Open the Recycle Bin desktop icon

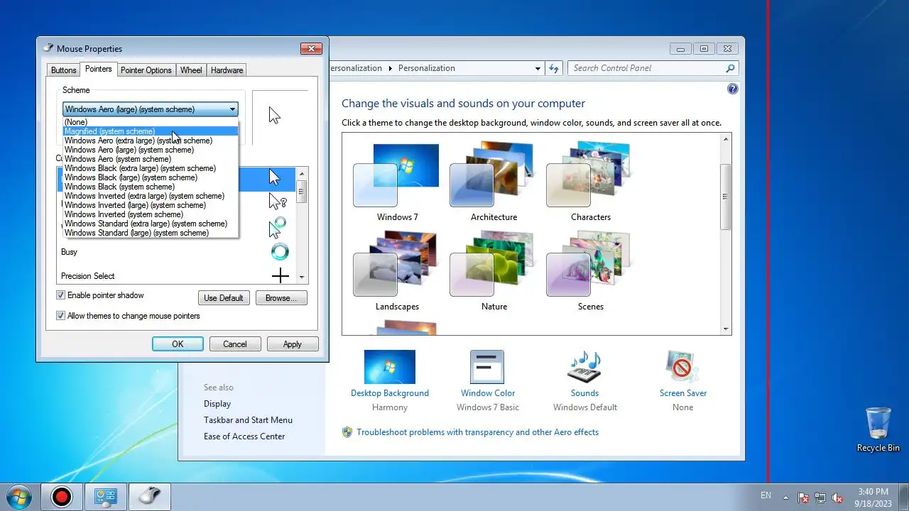[x=878, y=429]
